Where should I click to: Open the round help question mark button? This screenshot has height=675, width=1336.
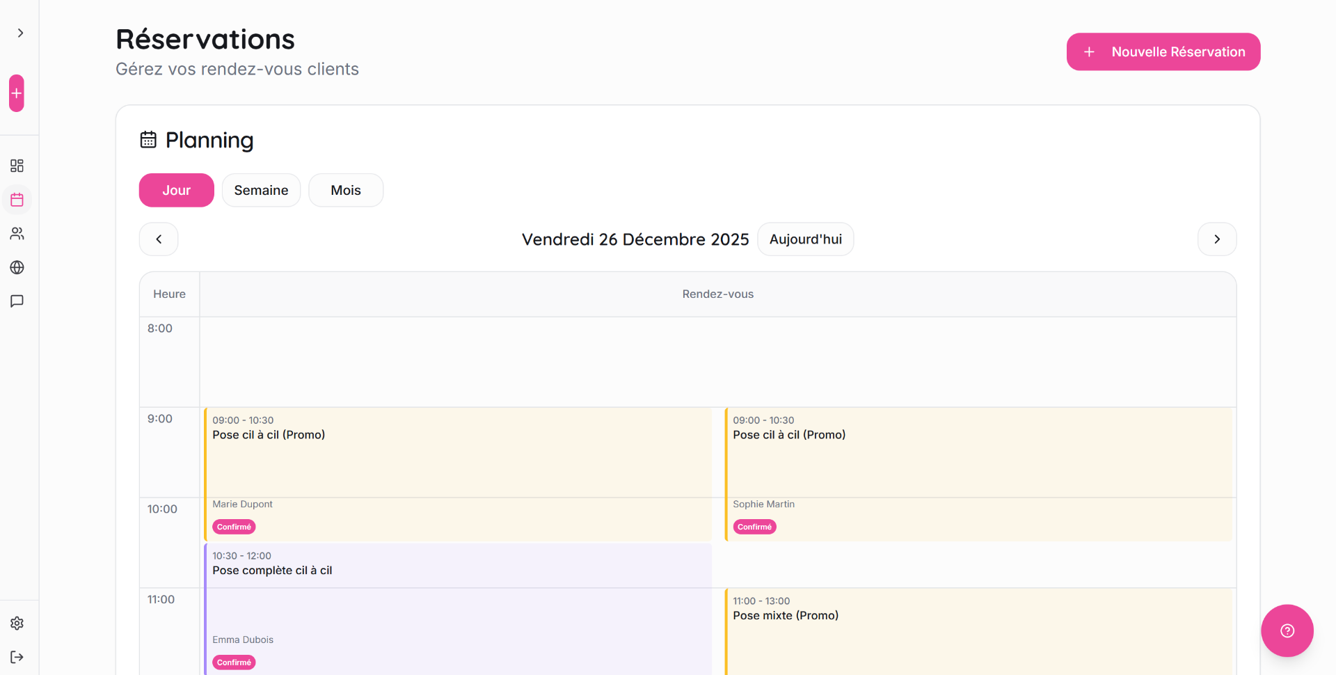click(1287, 630)
